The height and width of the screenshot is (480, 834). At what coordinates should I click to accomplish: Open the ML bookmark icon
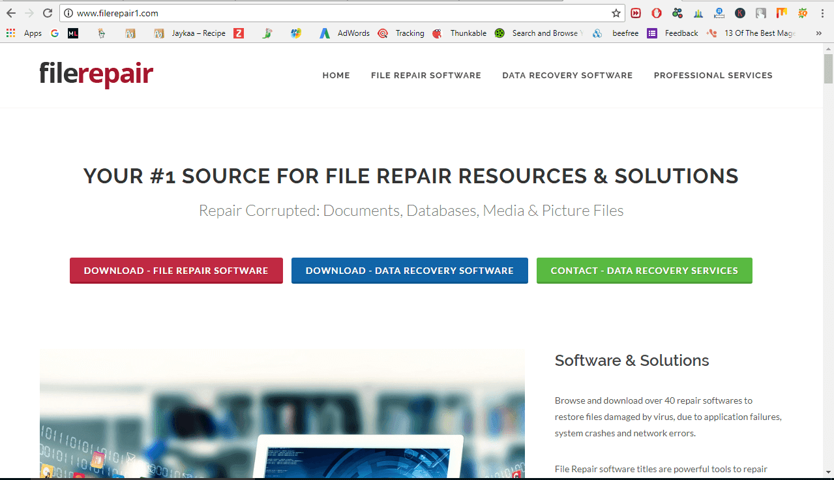[x=73, y=33]
